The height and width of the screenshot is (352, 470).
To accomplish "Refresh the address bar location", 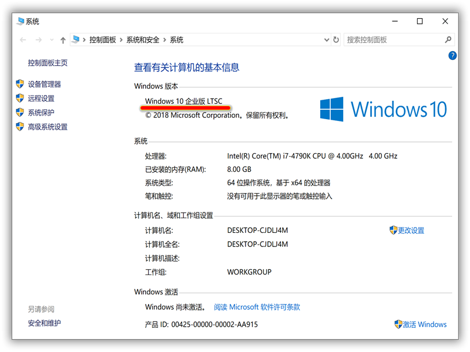I will (336, 40).
